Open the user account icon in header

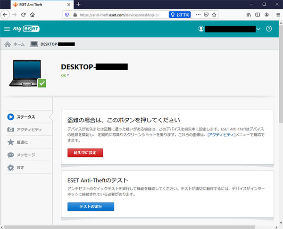pos(201,29)
